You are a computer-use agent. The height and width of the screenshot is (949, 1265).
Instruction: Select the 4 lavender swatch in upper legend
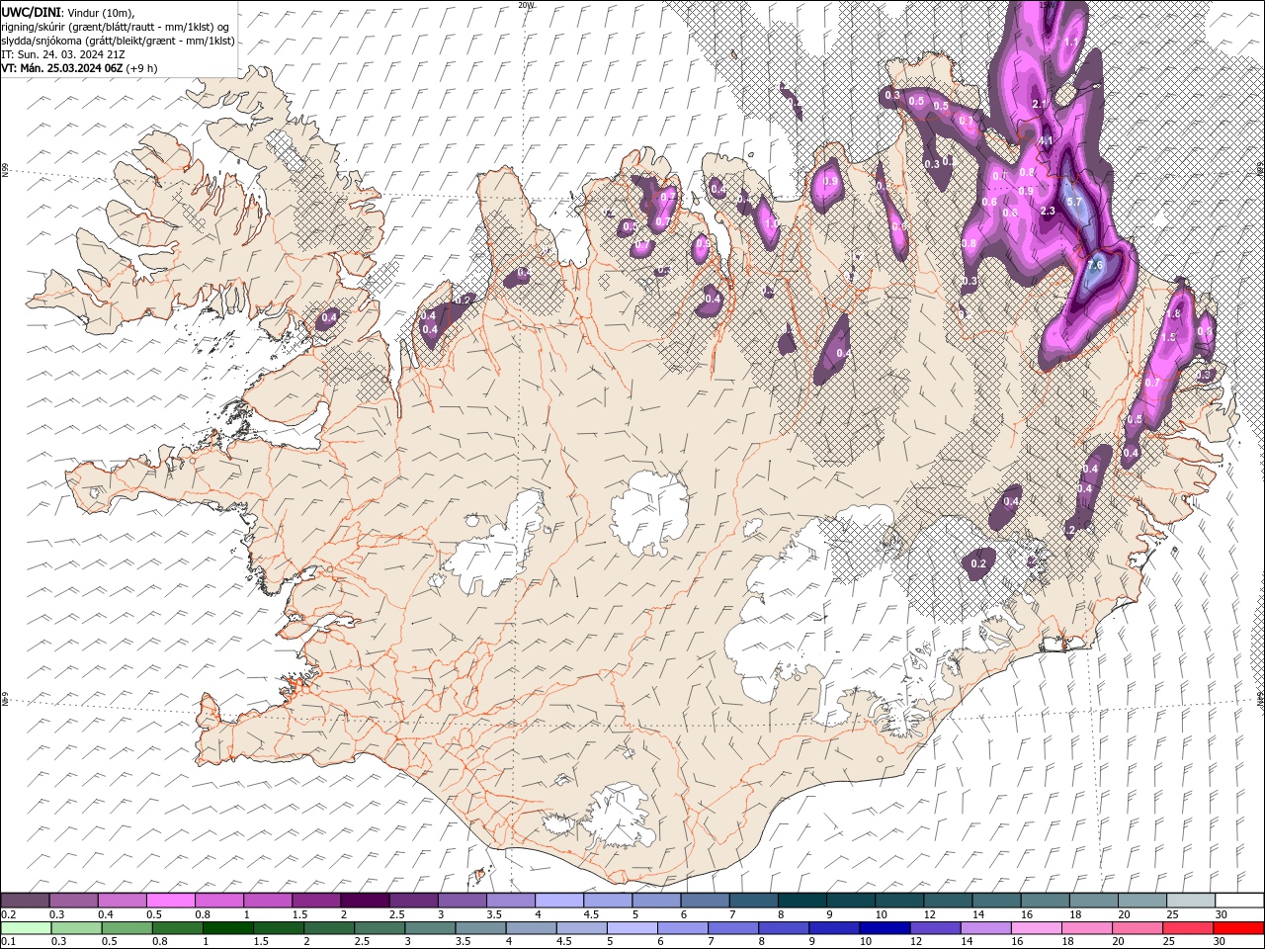pyautogui.click(x=557, y=901)
